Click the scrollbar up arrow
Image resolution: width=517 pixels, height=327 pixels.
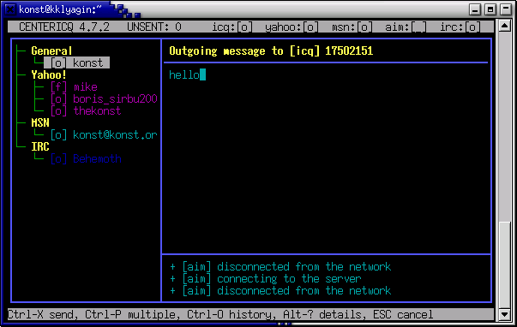505,26
